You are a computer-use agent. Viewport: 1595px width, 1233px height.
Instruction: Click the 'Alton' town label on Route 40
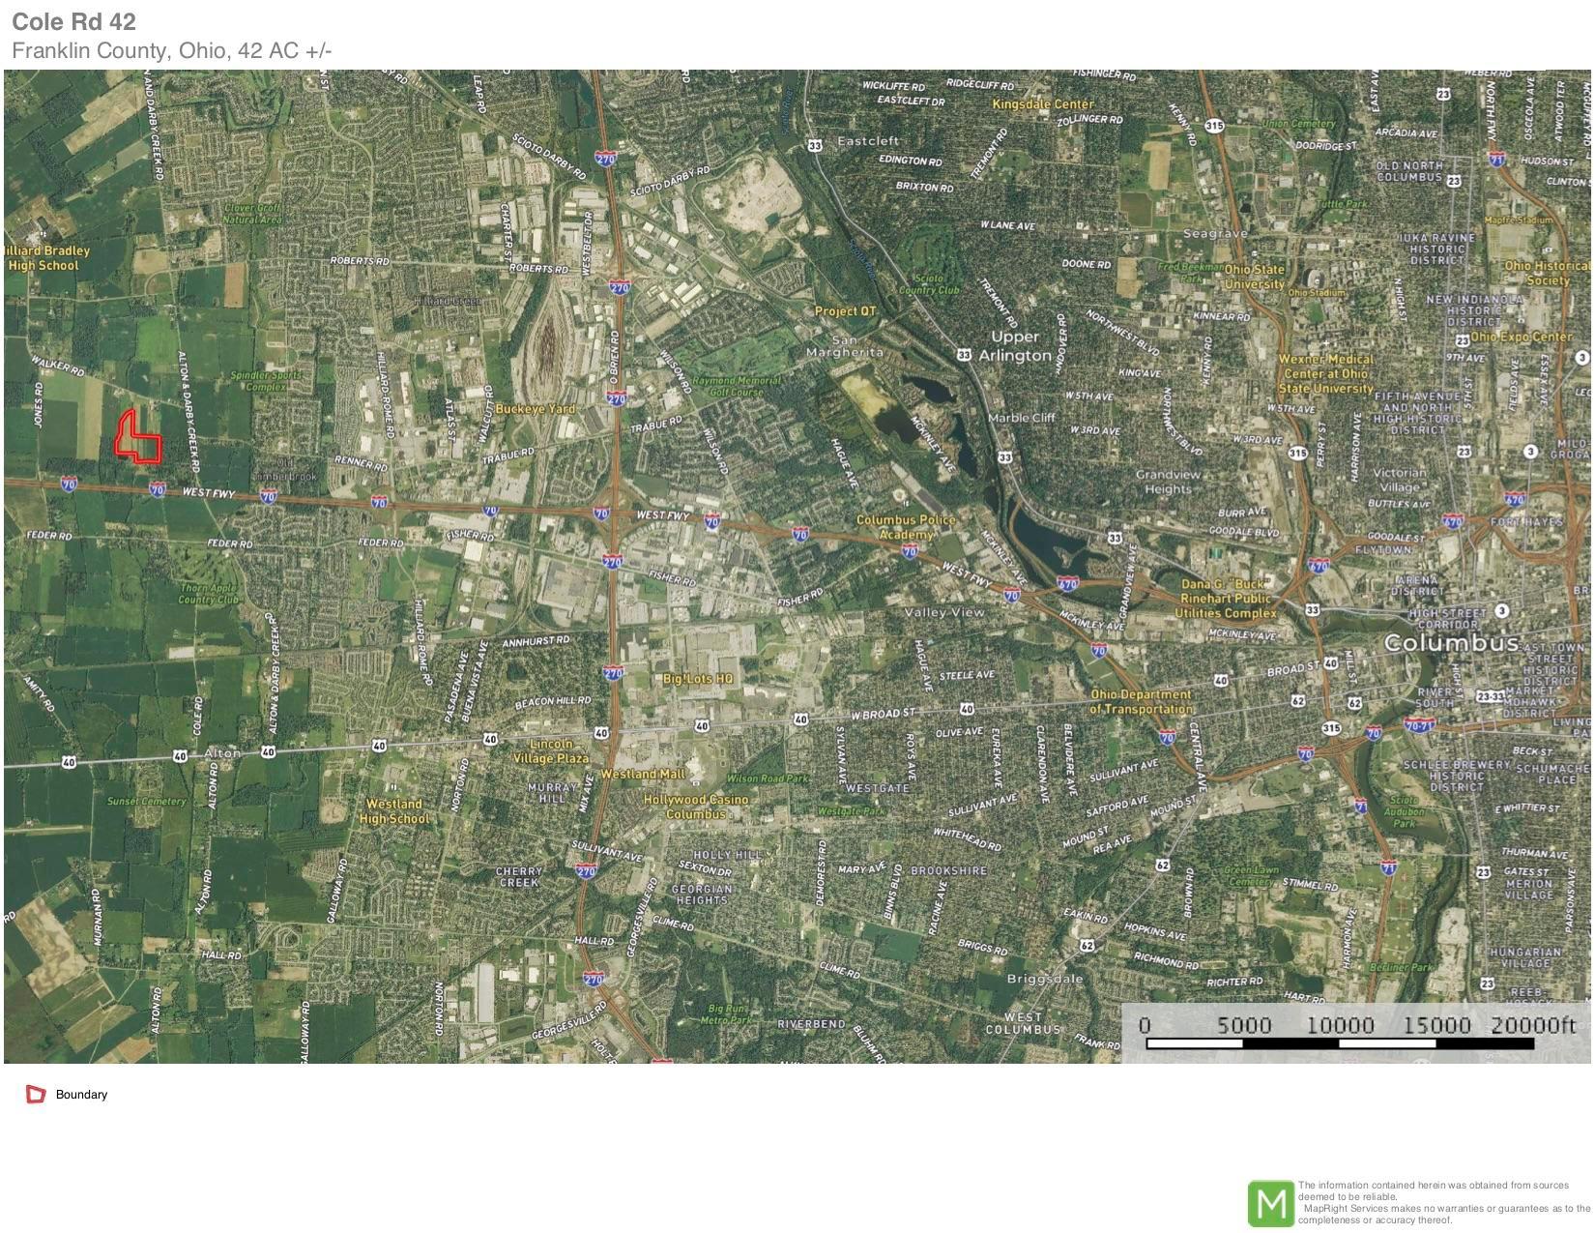(222, 752)
